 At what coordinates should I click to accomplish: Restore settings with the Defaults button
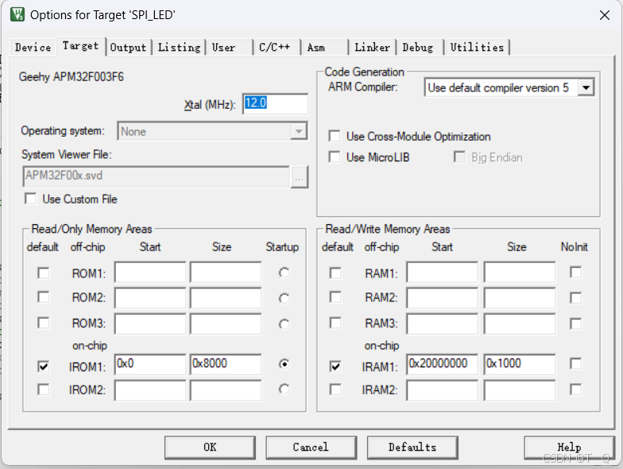[412, 448]
